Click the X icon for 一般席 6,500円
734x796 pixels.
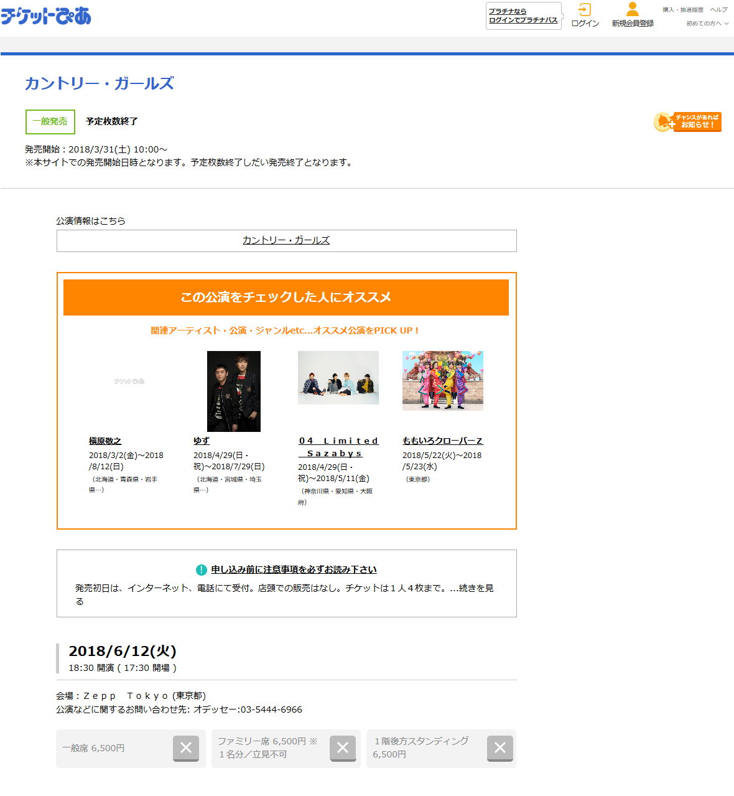(x=186, y=748)
